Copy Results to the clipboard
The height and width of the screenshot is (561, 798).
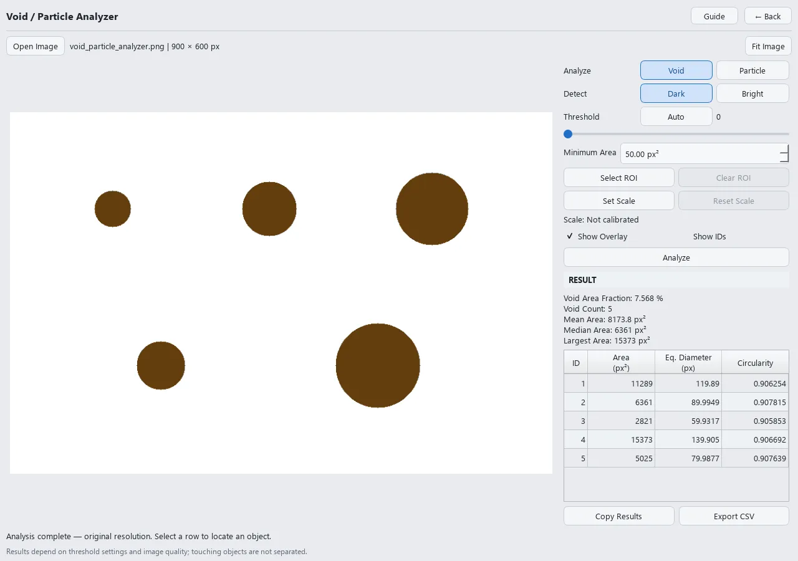tap(619, 516)
